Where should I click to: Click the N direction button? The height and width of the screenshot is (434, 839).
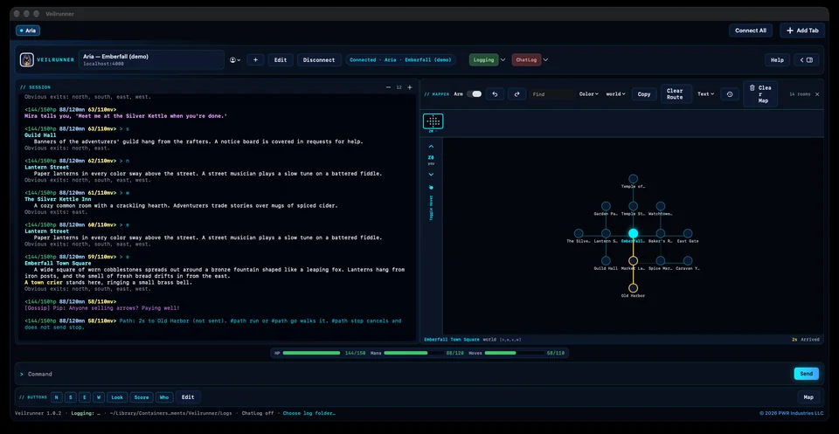[57, 397]
